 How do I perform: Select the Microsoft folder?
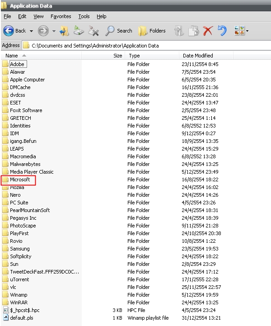tap(16, 180)
